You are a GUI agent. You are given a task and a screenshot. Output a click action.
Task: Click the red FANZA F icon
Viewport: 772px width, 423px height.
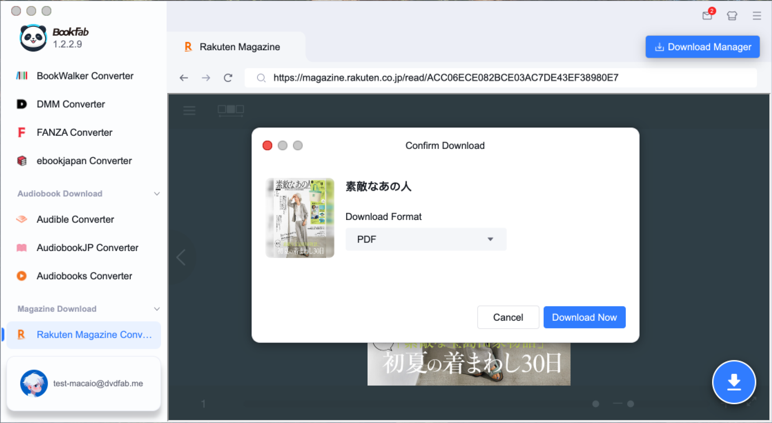22,132
